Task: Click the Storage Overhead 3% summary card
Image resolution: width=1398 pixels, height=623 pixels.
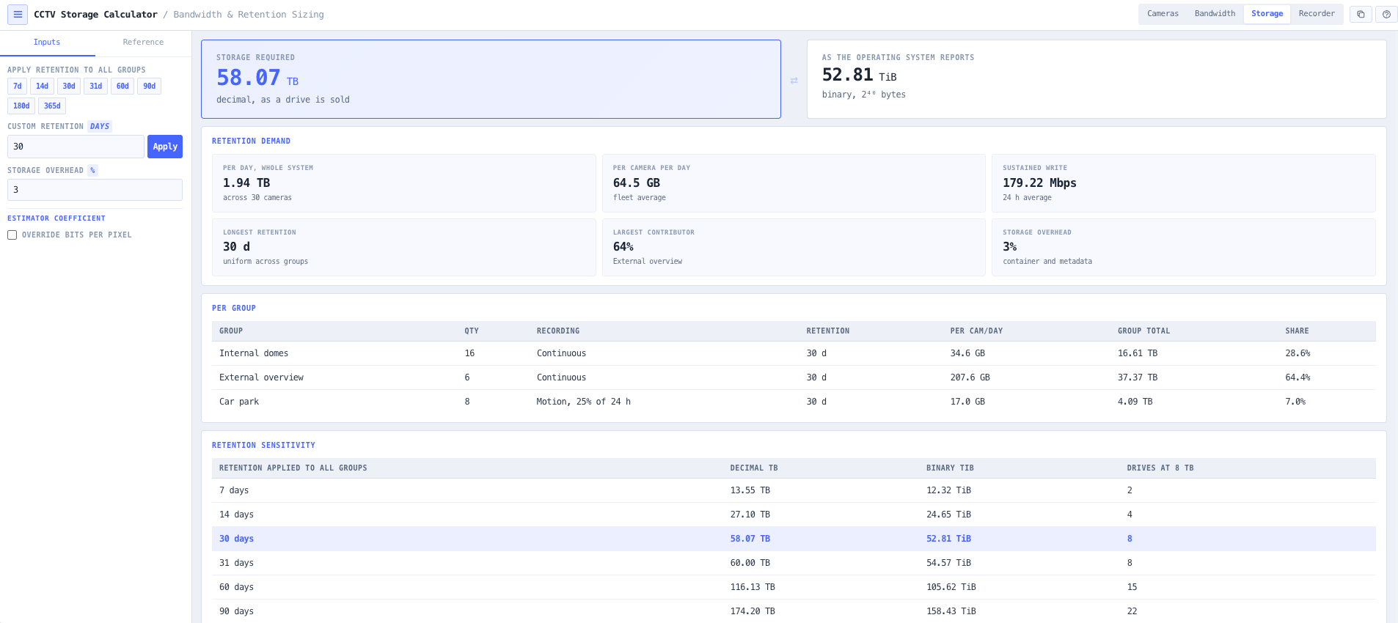Action: pos(1183,247)
